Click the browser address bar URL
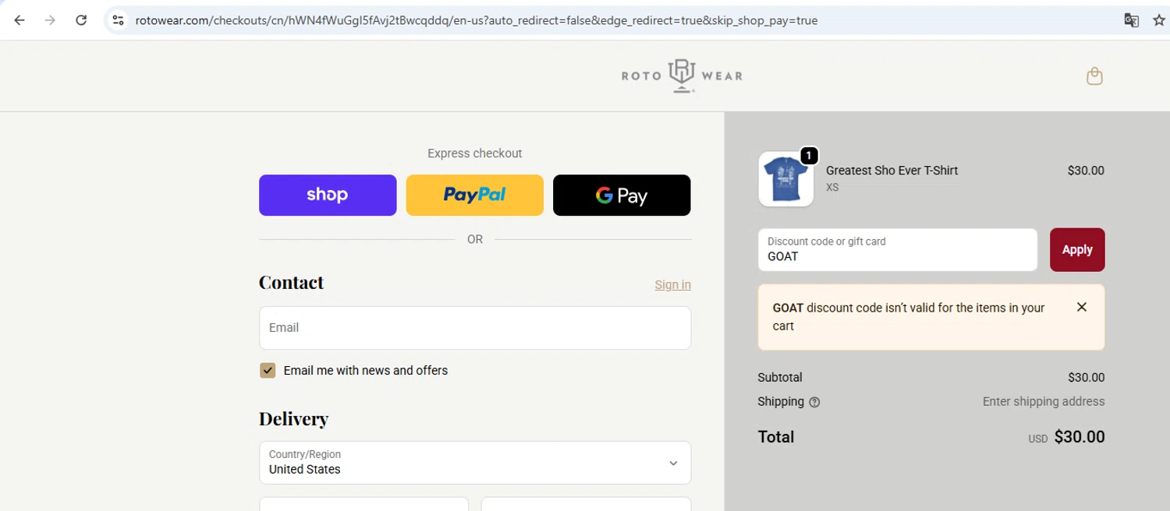This screenshot has width=1170, height=511. (477, 20)
